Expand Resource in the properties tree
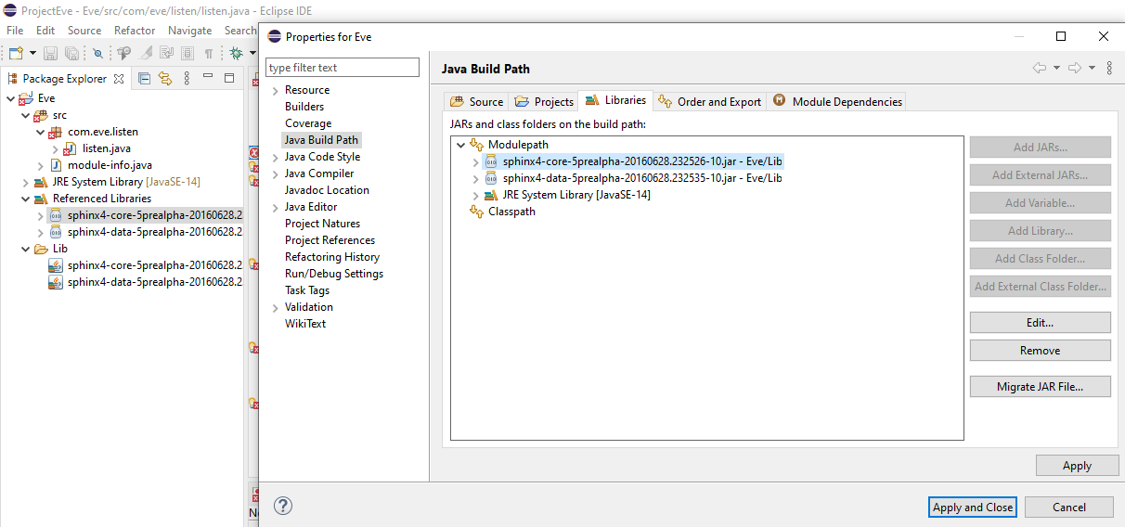Viewport: 1125px width, 527px height. tap(275, 90)
